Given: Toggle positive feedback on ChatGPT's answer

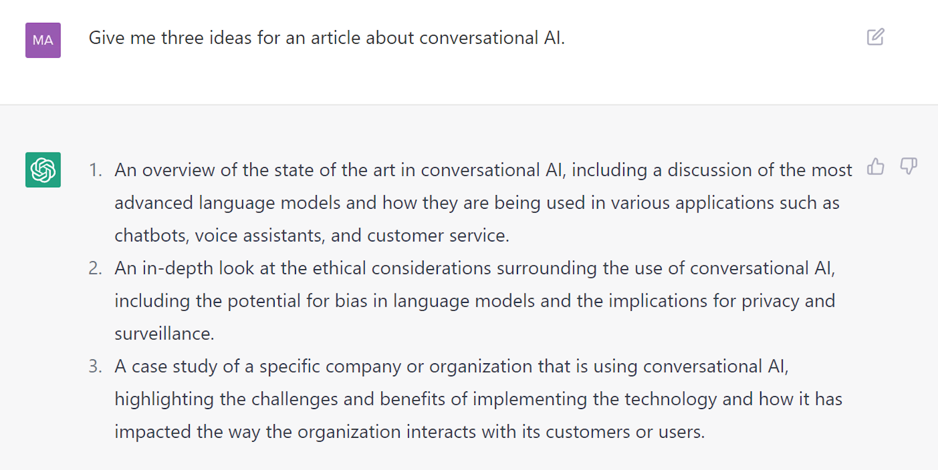Looking at the screenshot, I should click(x=876, y=167).
